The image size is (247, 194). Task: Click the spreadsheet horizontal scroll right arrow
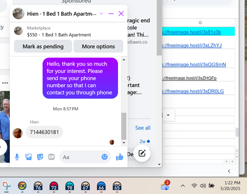(232, 162)
